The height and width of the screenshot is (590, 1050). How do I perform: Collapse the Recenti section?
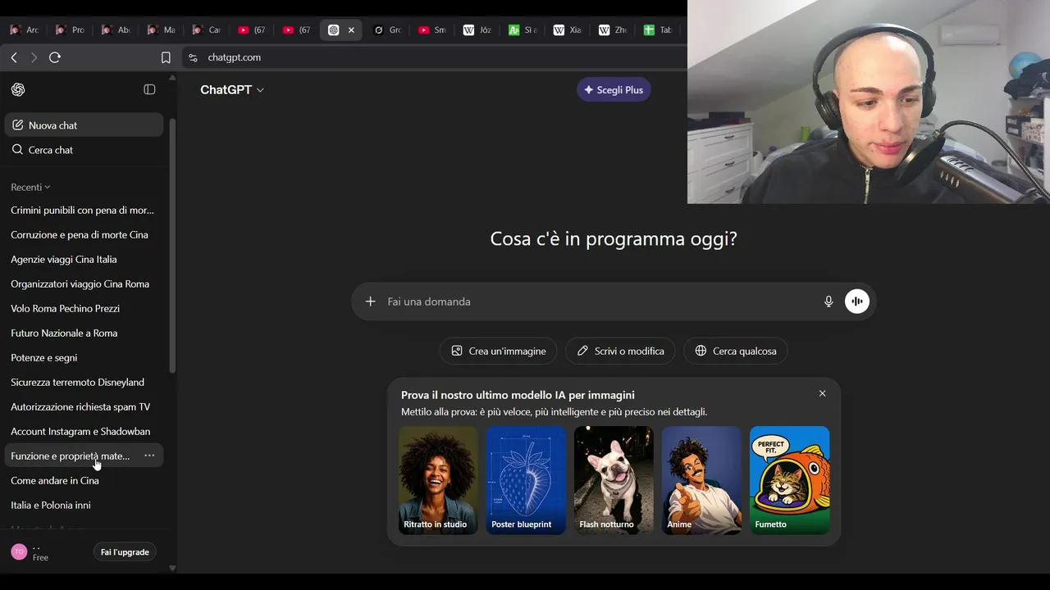(30, 187)
